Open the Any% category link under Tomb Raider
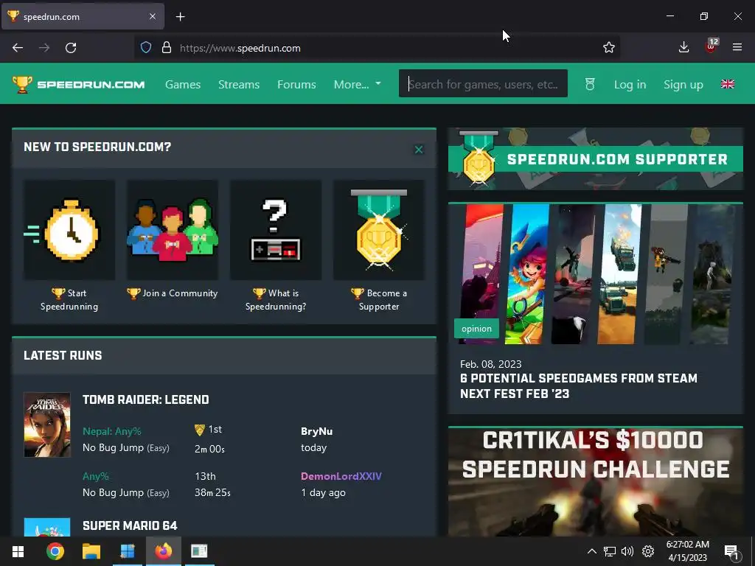 point(95,476)
